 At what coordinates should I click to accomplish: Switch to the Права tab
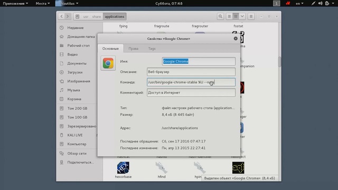click(x=134, y=49)
